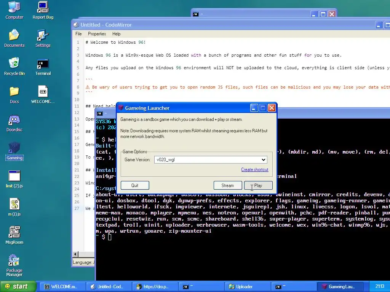Viewport: 390px width, 292px height.
Task: Select the WELCOME markdown file icon
Action: [x=43, y=95]
